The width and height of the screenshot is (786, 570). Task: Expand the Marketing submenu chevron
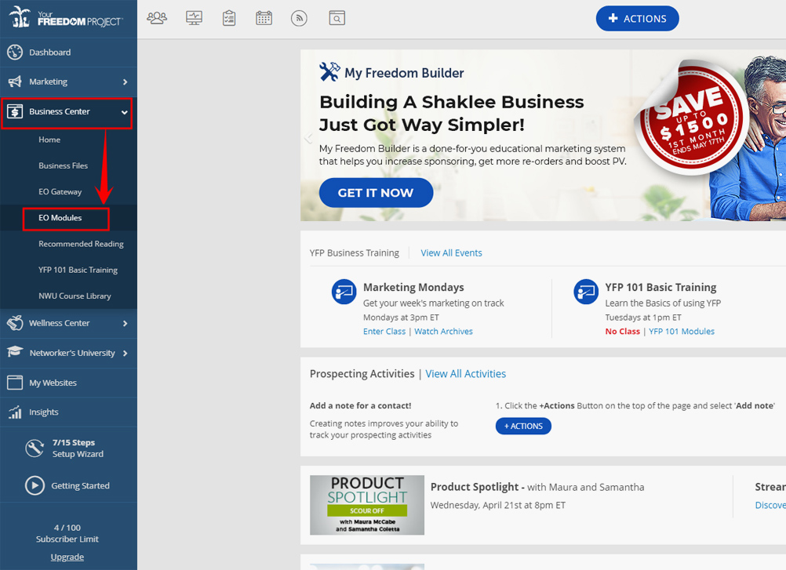(x=126, y=82)
